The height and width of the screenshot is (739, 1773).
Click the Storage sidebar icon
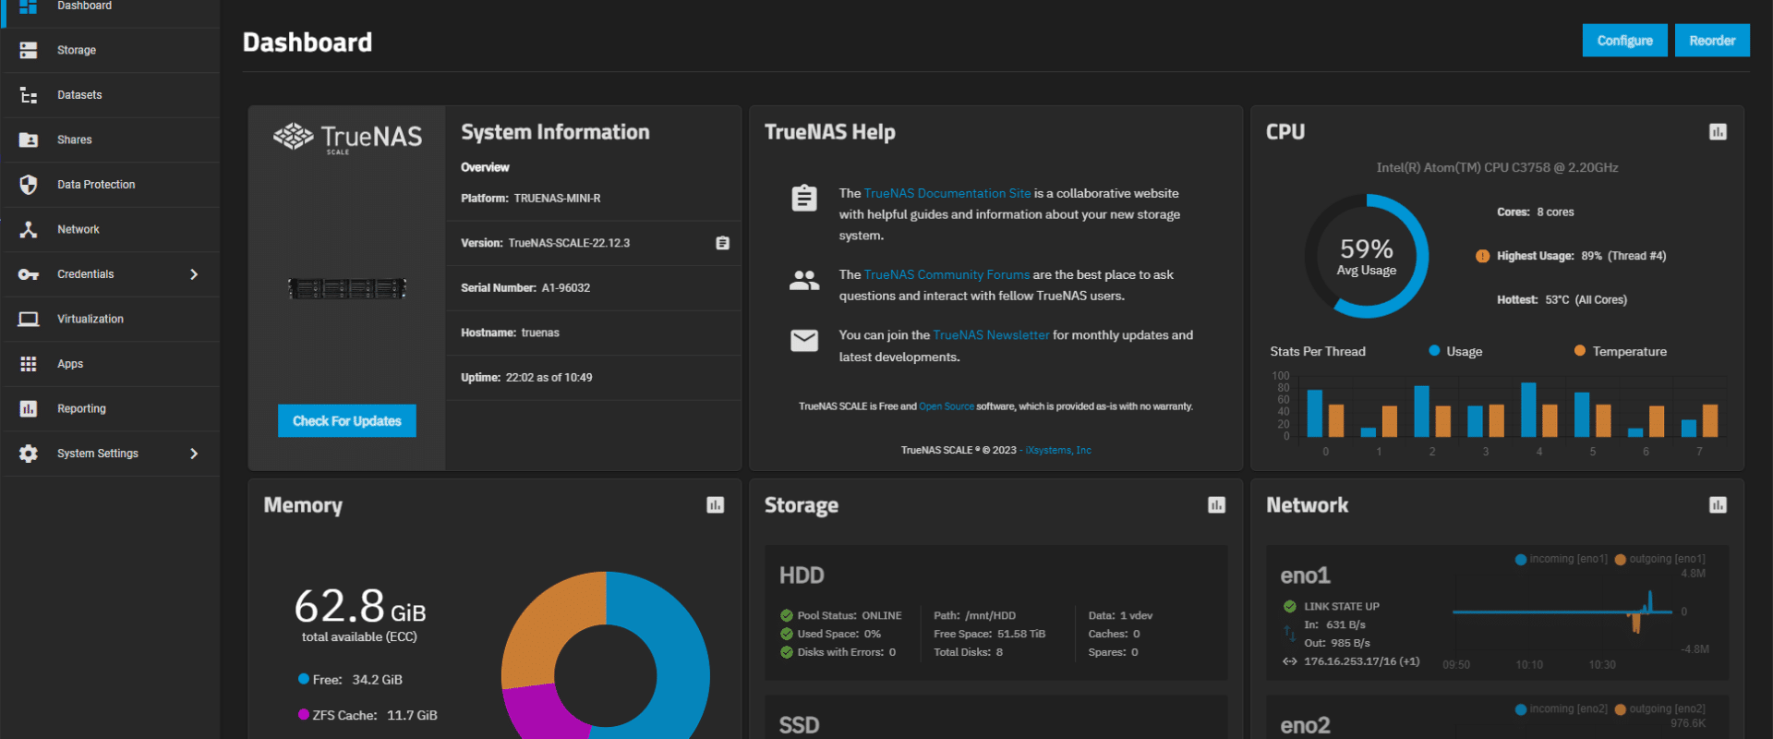pyautogui.click(x=29, y=50)
